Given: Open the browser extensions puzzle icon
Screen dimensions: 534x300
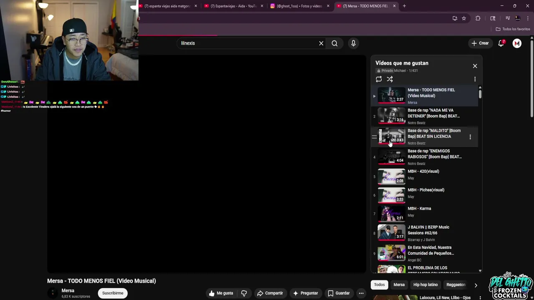Looking at the screenshot, I should [478, 18].
